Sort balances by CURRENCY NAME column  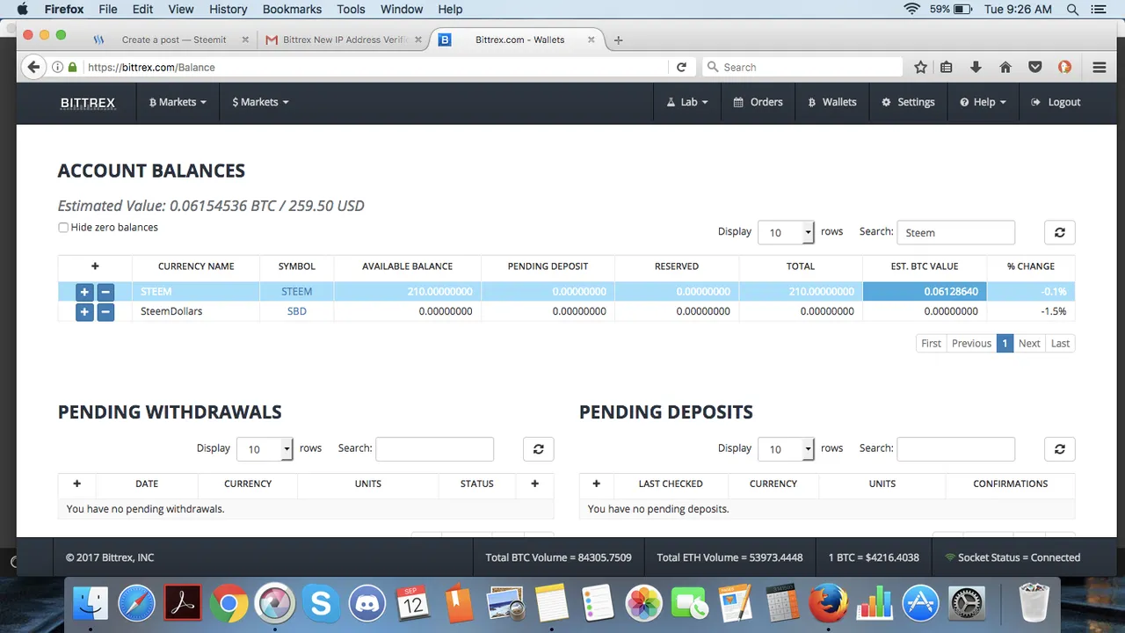(196, 266)
